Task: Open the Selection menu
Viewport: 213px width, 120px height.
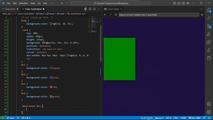Action: [x=23, y=3]
